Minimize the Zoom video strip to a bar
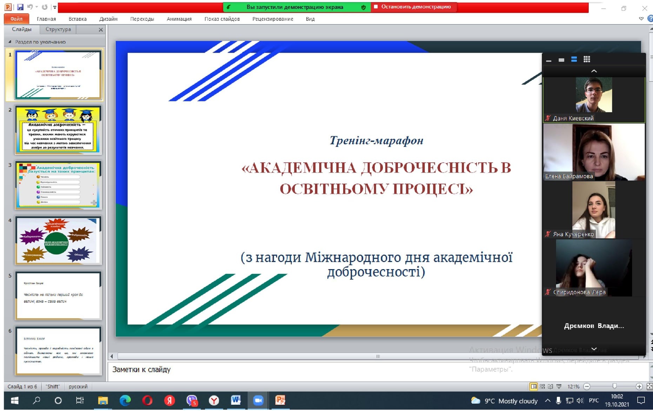The image size is (653, 411). point(549,61)
